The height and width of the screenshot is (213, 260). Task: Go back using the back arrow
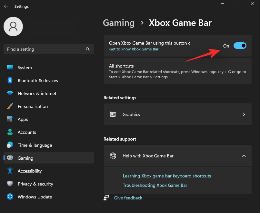tap(6, 6)
